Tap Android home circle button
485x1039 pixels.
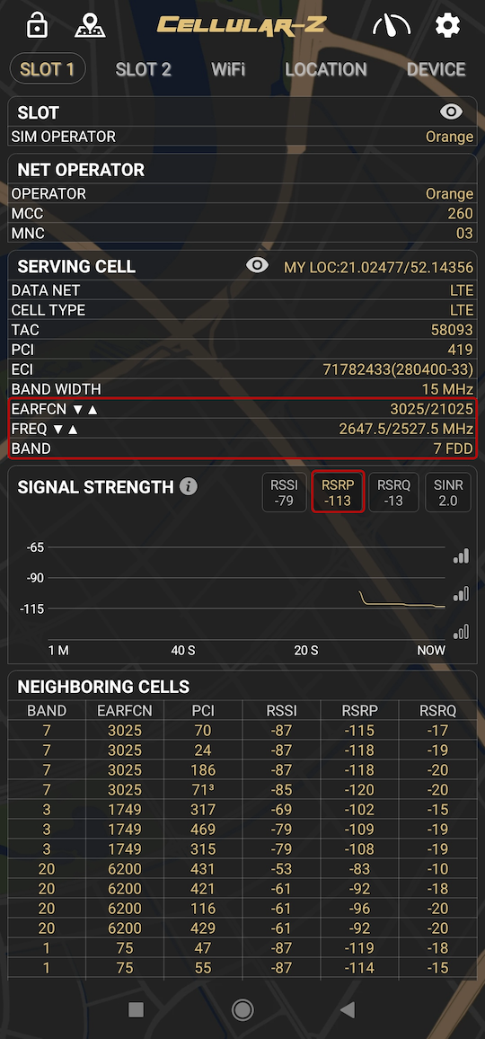(242, 1009)
